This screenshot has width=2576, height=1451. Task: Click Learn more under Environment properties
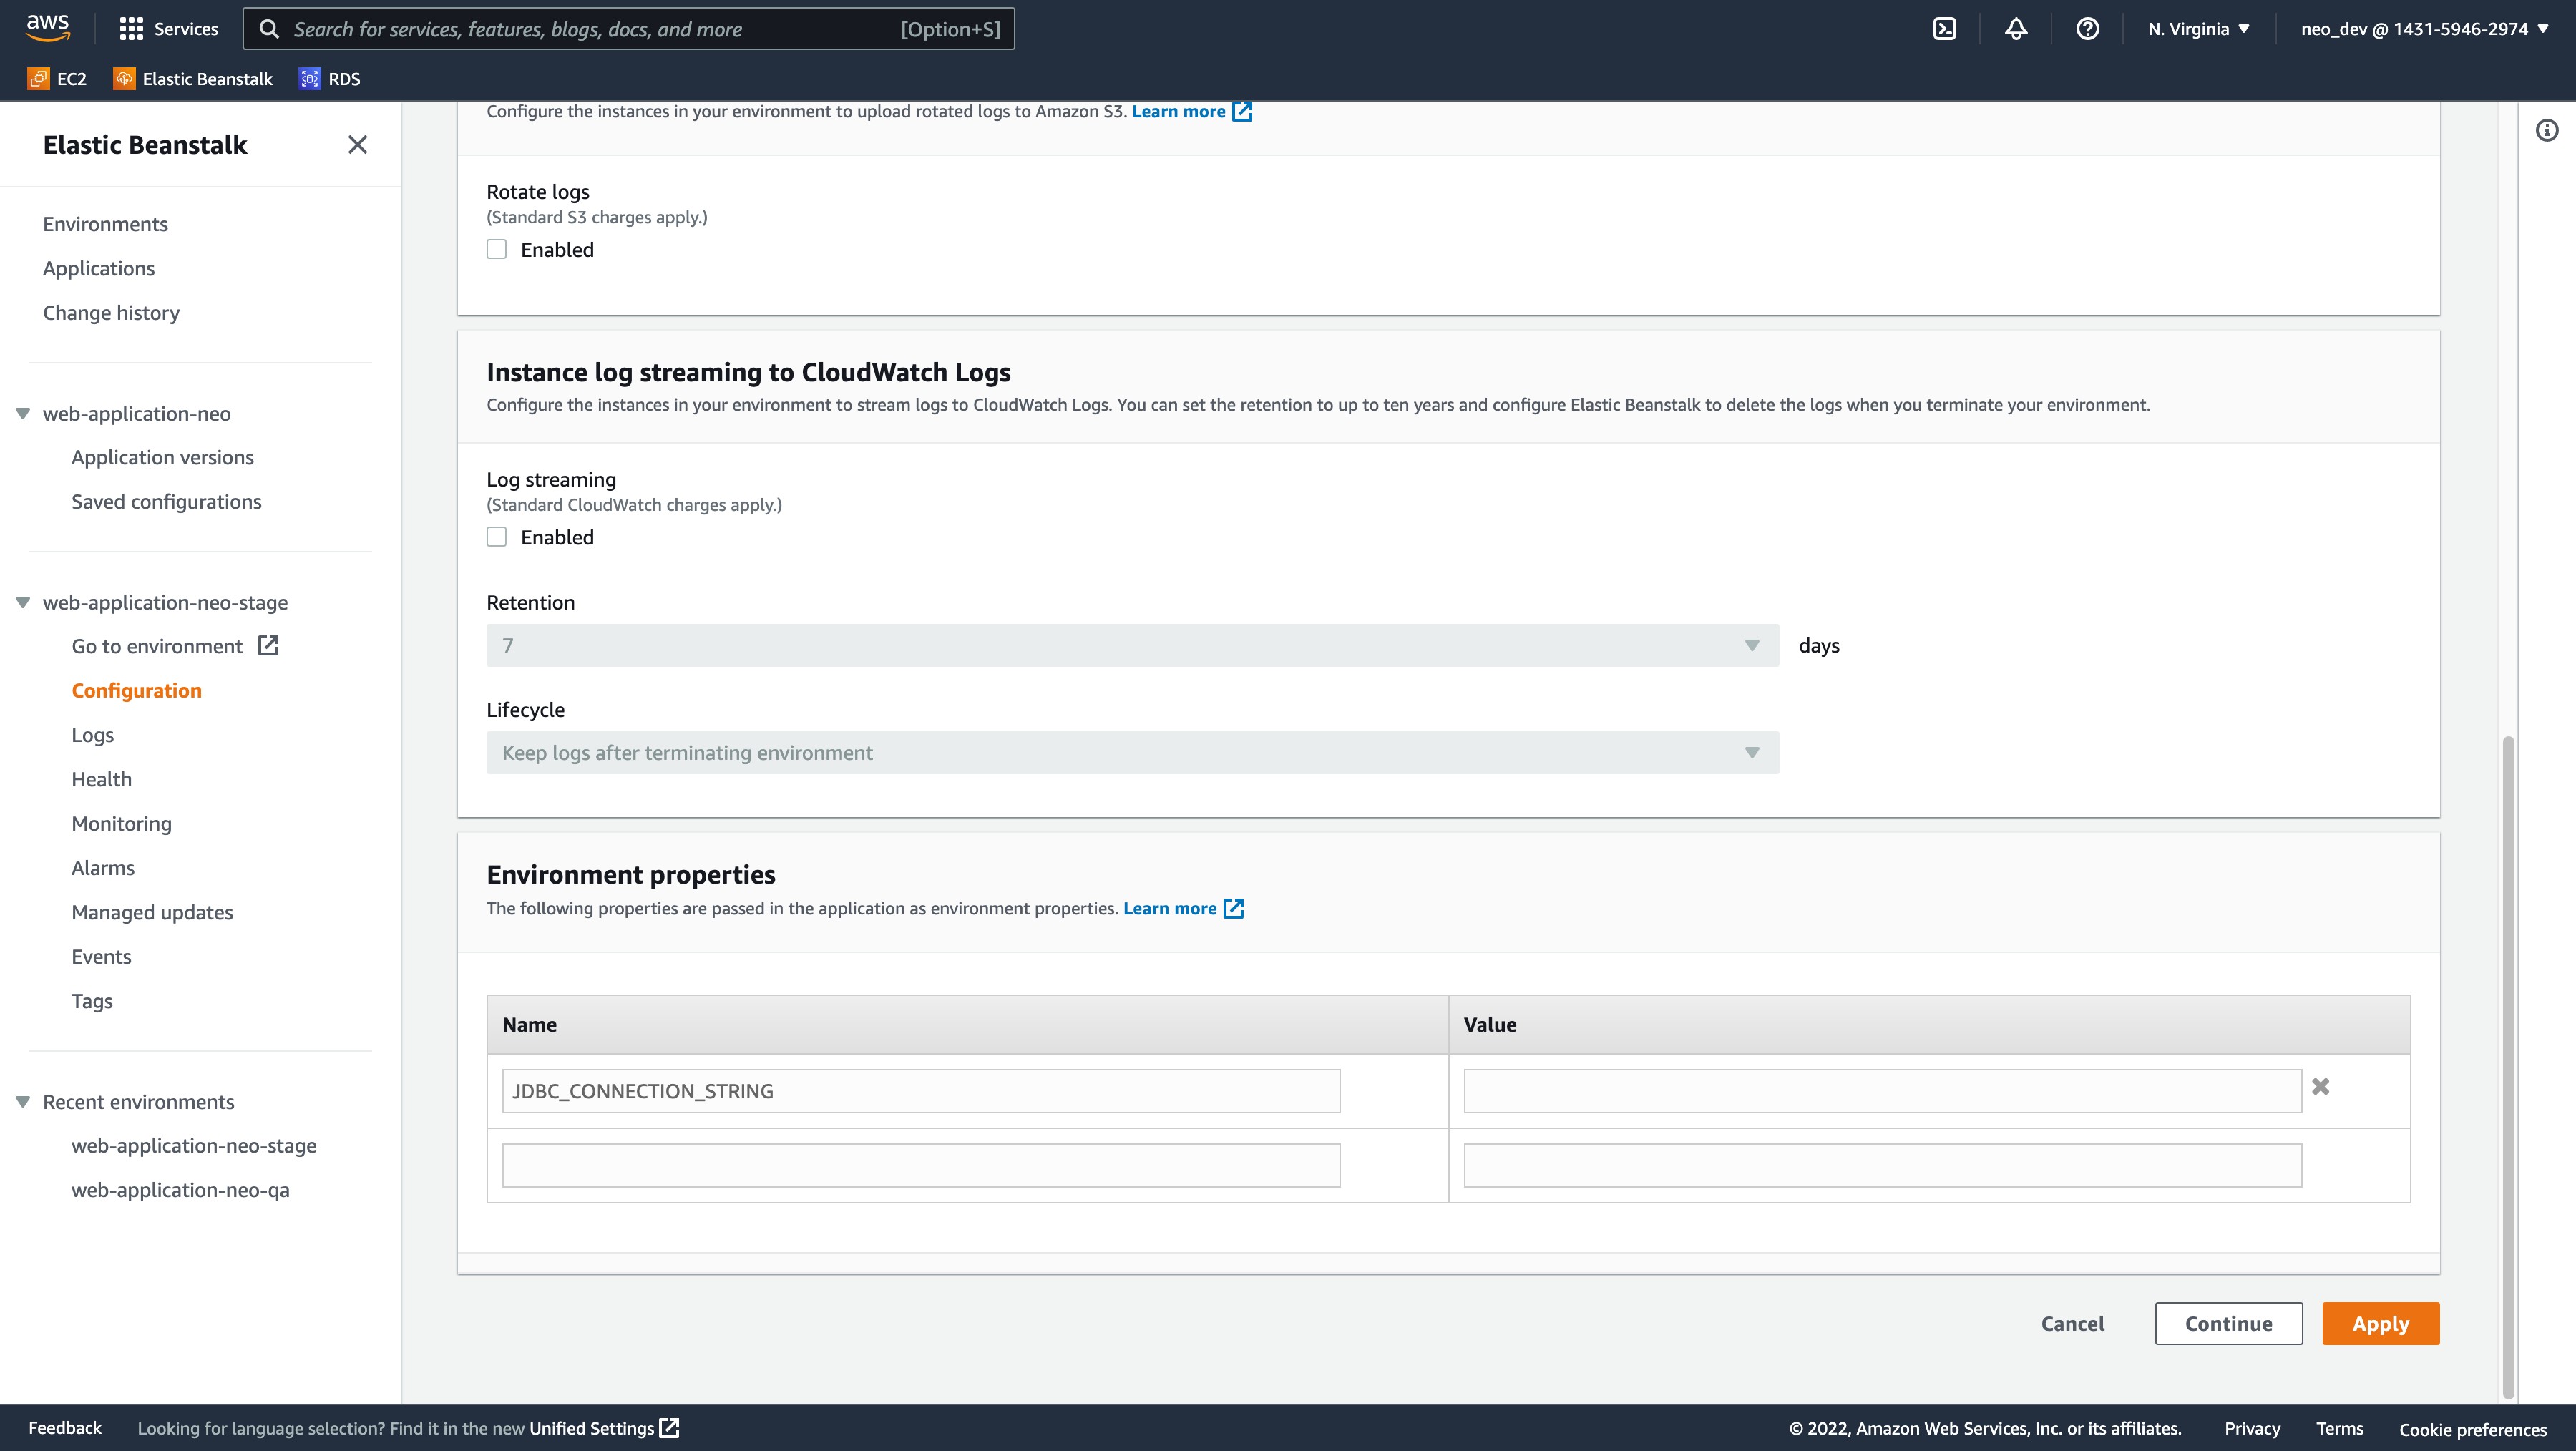pos(1169,908)
